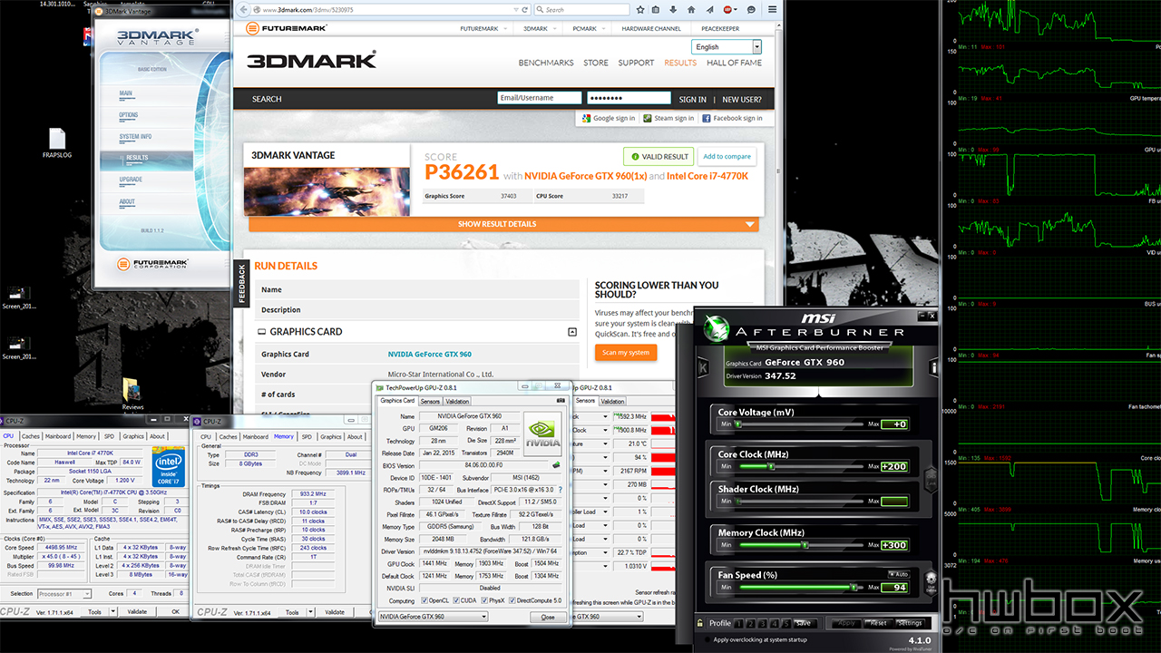Click the Intel Core i7 logo in CPU-Z

point(170,465)
